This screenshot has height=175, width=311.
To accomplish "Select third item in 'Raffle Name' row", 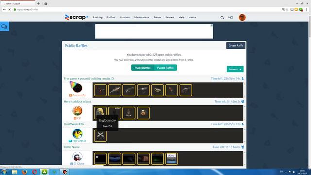I will click(x=129, y=158).
